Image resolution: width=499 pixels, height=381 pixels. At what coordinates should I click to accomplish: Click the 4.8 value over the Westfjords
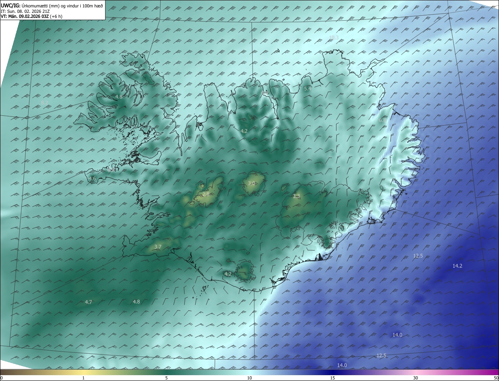pyautogui.click(x=119, y=97)
